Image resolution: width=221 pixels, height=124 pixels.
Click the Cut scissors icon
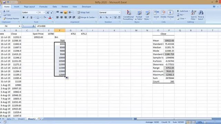(4, 11)
